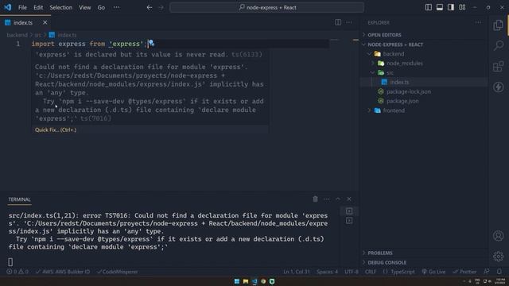Click AWS Builder ID status item
509x286 pixels.
pyautogui.click(x=63, y=272)
